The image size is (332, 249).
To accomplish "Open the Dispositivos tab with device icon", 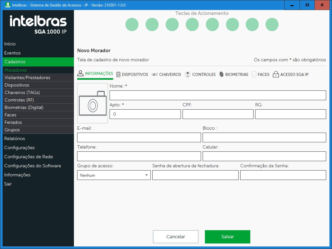I will tap(132, 75).
